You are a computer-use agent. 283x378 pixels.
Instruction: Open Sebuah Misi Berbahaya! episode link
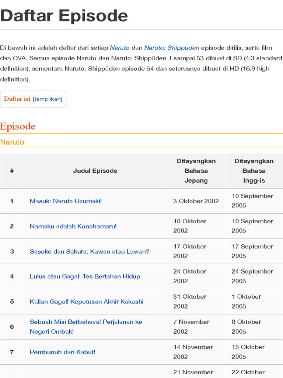pyautogui.click(x=86, y=322)
